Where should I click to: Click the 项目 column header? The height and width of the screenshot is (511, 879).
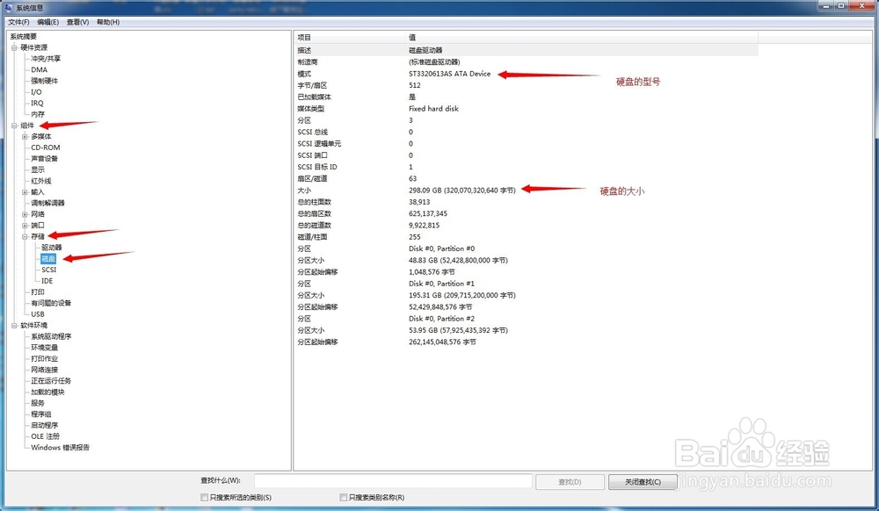(x=350, y=37)
